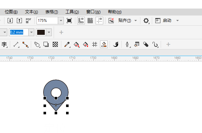Expand the zoom level dropdown arrow

[61, 21]
